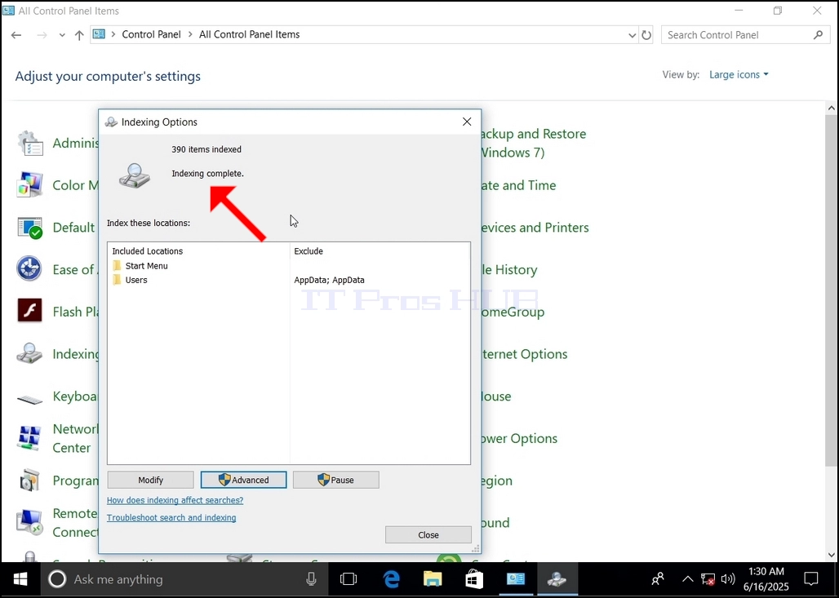Click the Advanced button
The image size is (839, 598).
coord(243,480)
